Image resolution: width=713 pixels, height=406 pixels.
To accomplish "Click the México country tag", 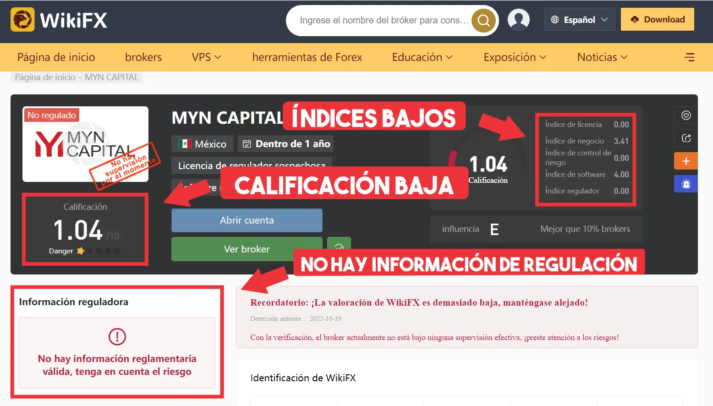I will [x=202, y=144].
